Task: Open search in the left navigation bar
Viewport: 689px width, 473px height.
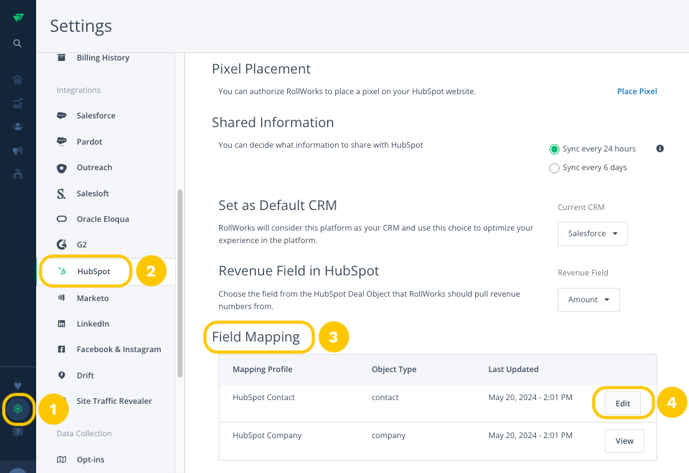Action: 17,43
